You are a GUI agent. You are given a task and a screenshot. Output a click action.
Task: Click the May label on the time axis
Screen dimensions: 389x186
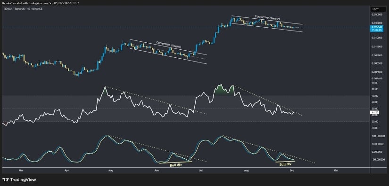point(111,170)
